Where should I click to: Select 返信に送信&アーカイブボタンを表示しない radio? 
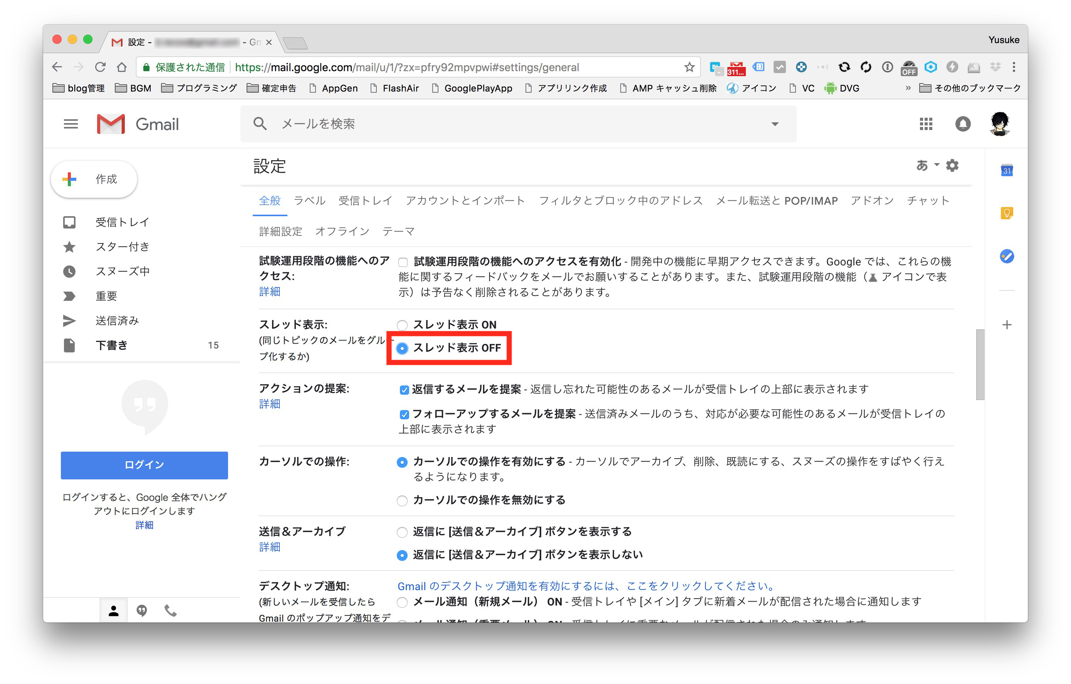coord(402,555)
